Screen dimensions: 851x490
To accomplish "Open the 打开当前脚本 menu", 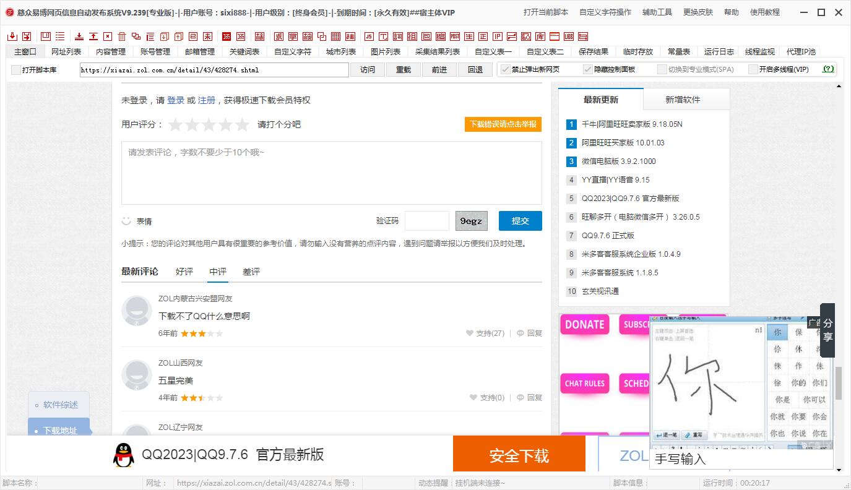I will [x=545, y=12].
